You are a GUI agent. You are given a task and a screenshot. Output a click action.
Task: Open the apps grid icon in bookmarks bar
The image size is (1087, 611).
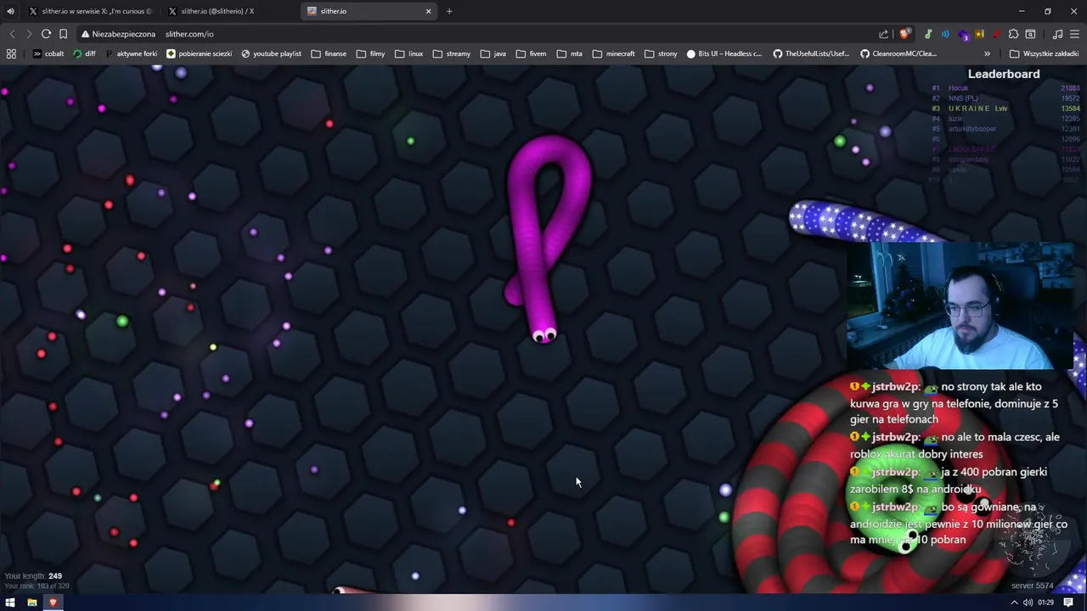[11, 53]
